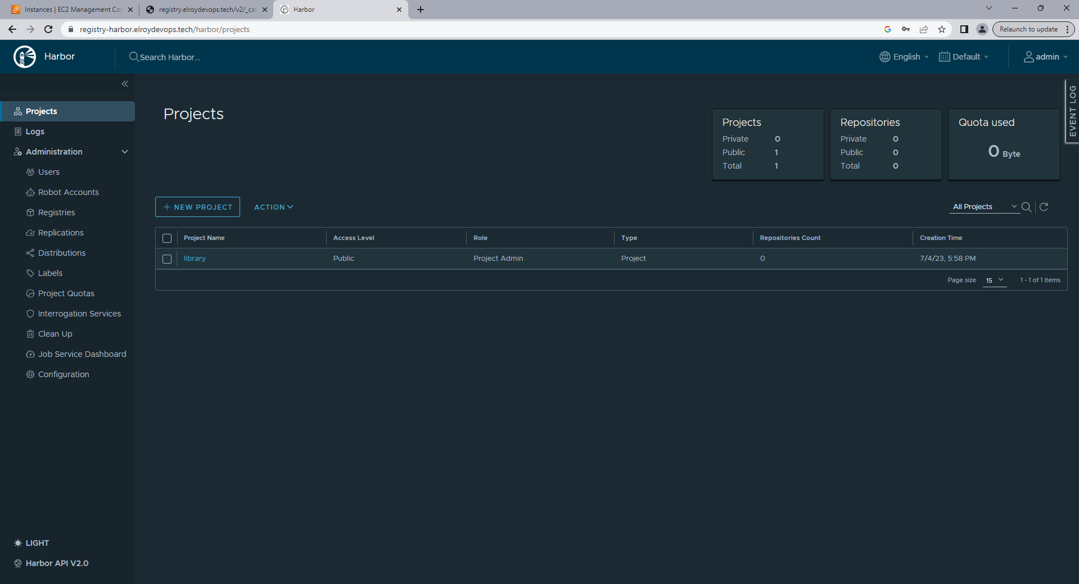Click the NEW PROJECT button
Screen dimensions: 1079x584
coord(197,207)
